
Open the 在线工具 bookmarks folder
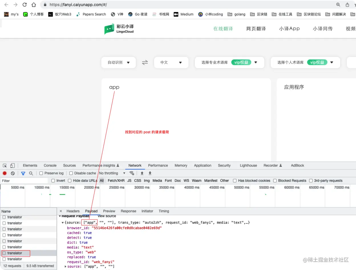(282, 14)
